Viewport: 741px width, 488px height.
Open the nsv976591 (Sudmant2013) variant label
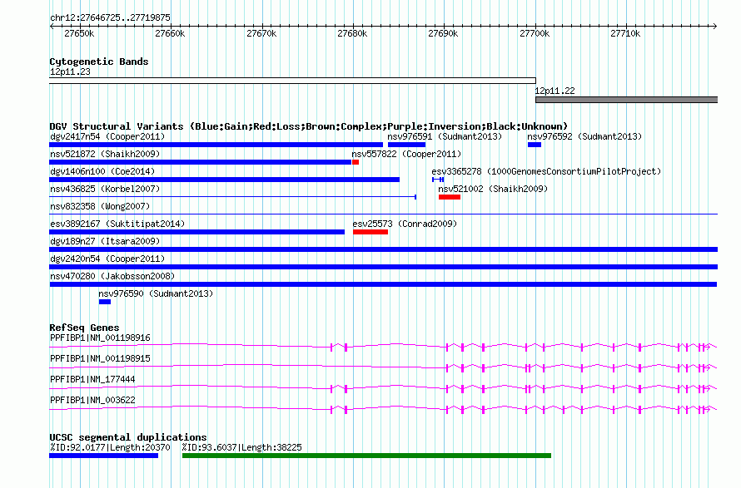point(445,137)
